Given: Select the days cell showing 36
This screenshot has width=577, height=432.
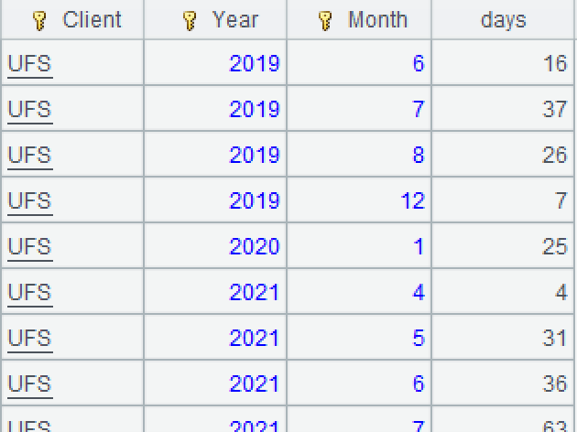Looking at the screenshot, I should point(554,383).
